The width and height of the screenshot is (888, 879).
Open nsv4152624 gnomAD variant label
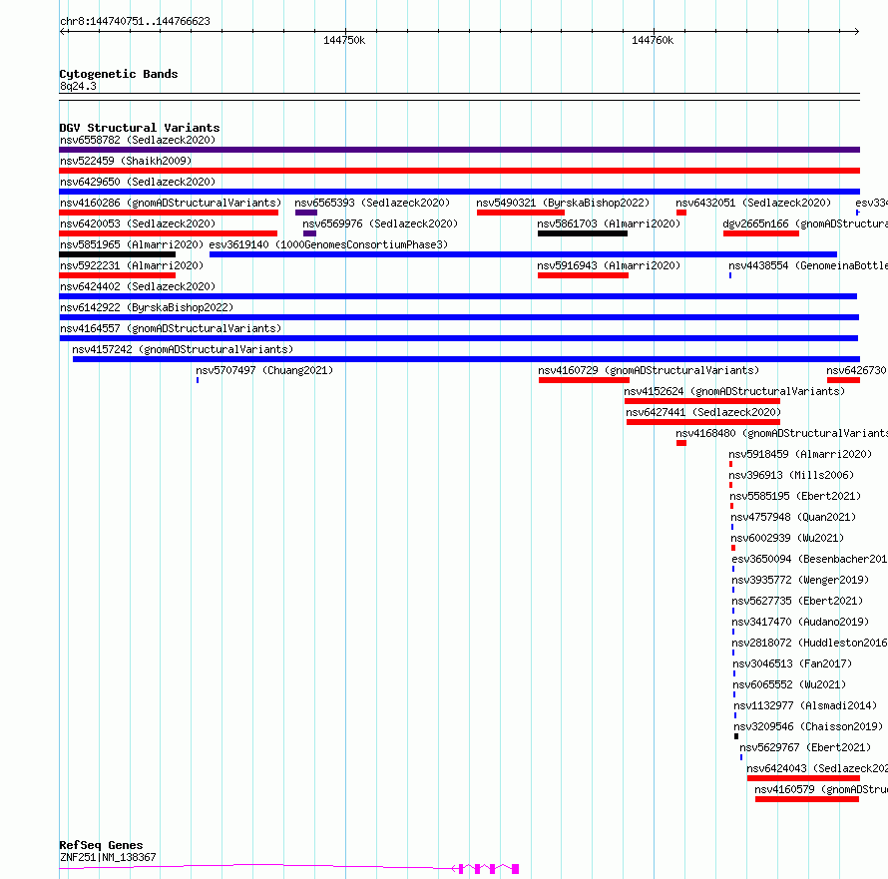pyautogui.click(x=734, y=391)
